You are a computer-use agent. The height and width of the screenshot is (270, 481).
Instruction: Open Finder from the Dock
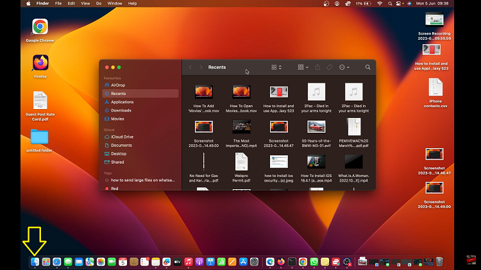(35, 262)
